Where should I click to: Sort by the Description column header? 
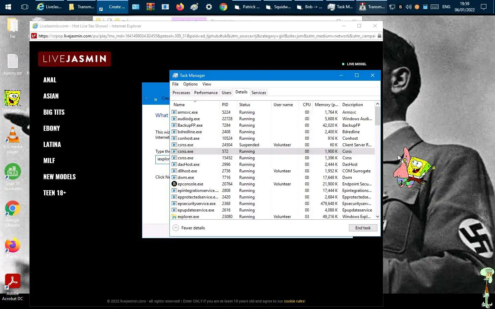coord(357,104)
